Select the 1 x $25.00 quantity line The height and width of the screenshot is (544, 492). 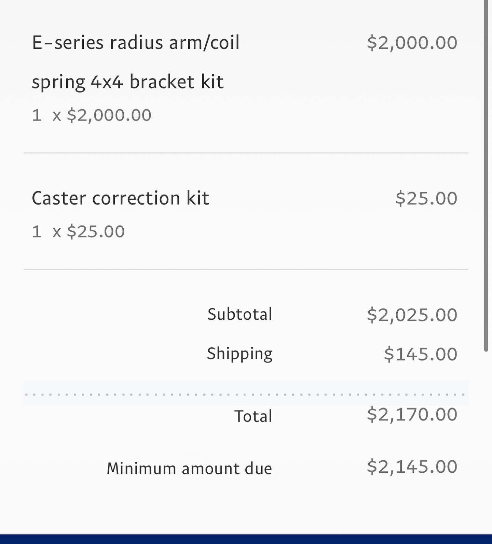[x=78, y=232]
